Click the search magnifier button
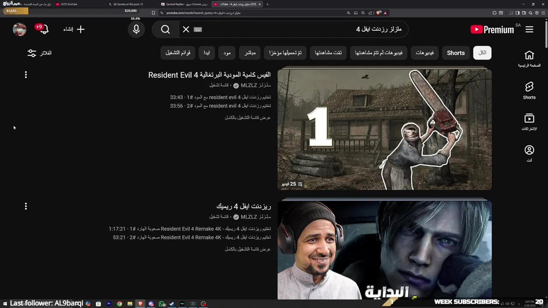548x308 pixels. coord(166,29)
